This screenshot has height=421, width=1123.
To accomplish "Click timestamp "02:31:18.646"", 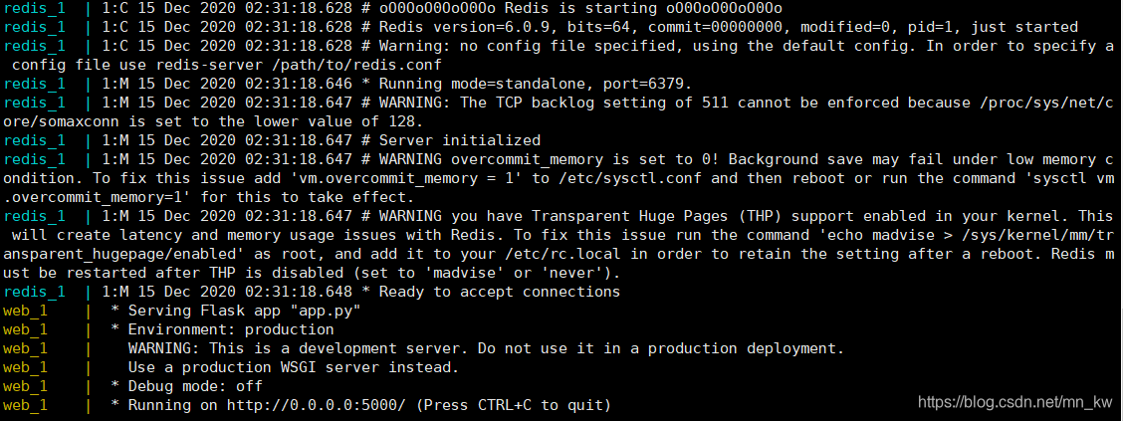I will pos(298,83).
